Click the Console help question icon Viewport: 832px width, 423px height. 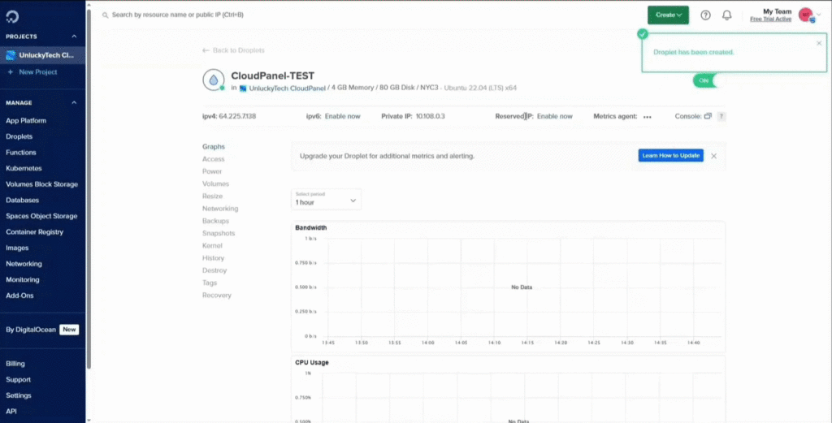[x=721, y=116]
